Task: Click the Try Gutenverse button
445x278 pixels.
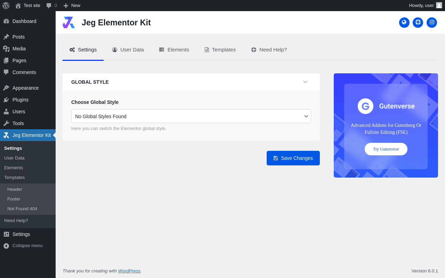Action: click(x=386, y=149)
